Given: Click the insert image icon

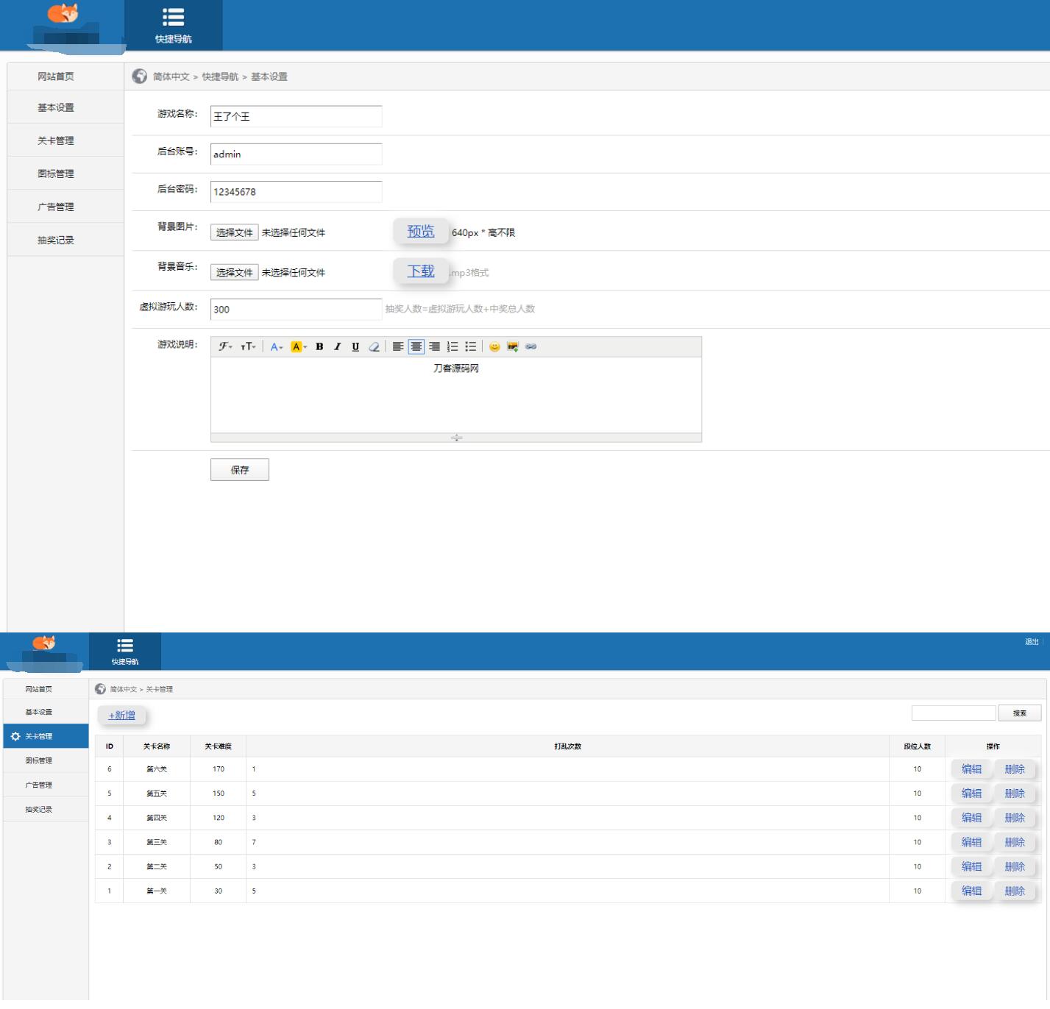Looking at the screenshot, I should pos(513,346).
